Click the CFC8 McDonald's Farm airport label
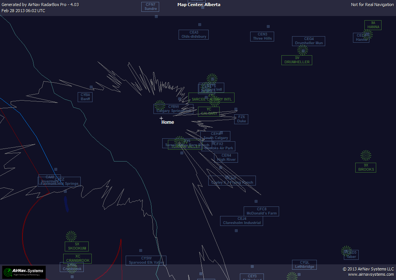The height and width of the screenshot is (280, 396). [261, 211]
